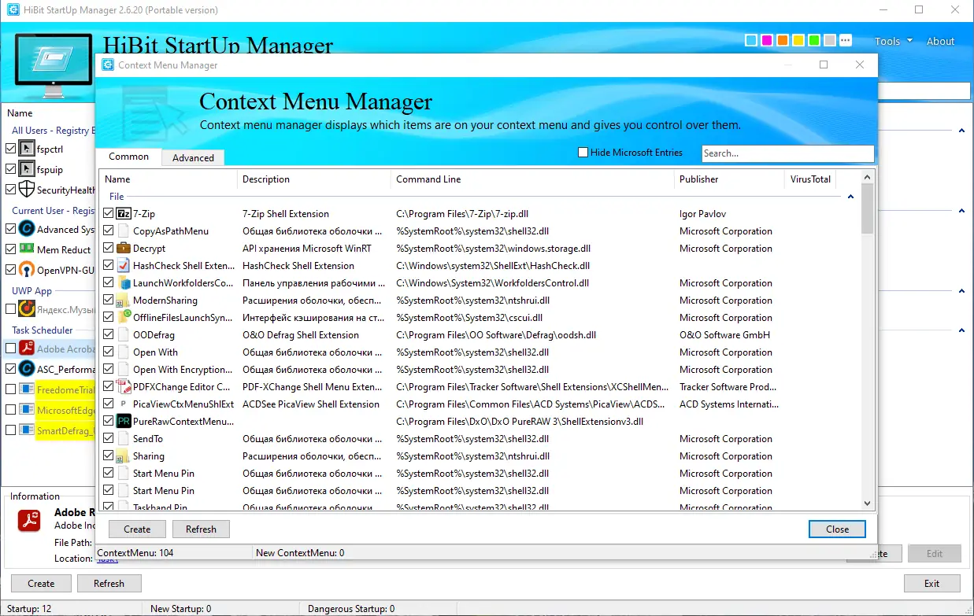Uncheck the OODefrag entry checkbox

109,335
